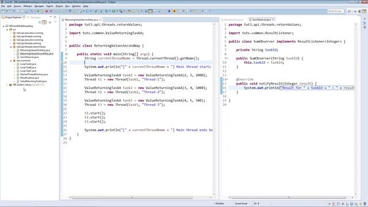Click the Smart Insert status bar entry
This screenshot has width=368, height=207.
241,204
